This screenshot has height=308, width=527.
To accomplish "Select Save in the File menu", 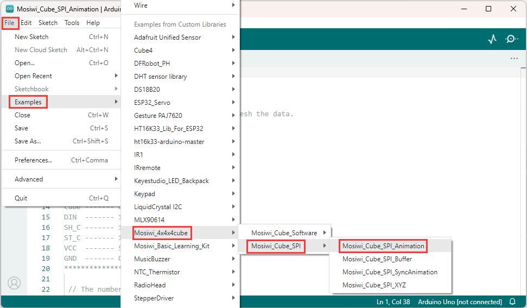I will [x=61, y=128].
